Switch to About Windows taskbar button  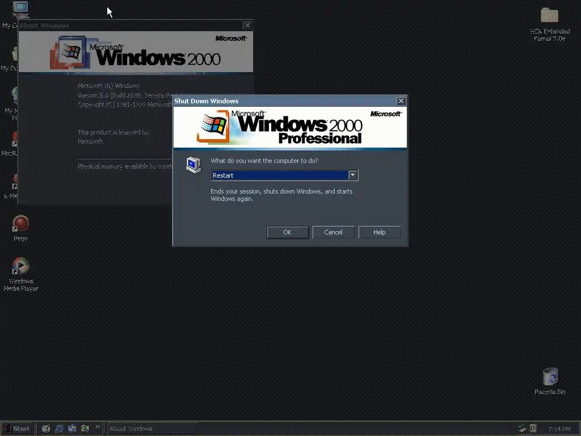pyautogui.click(x=152, y=429)
